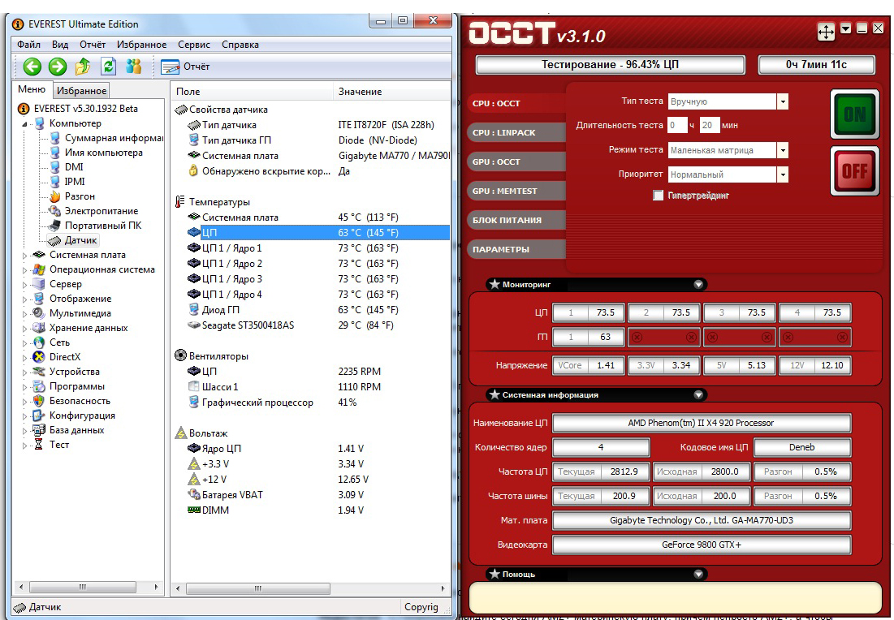The height and width of the screenshot is (620, 894).
Task: Open the Избранное menu
Action: [141, 45]
